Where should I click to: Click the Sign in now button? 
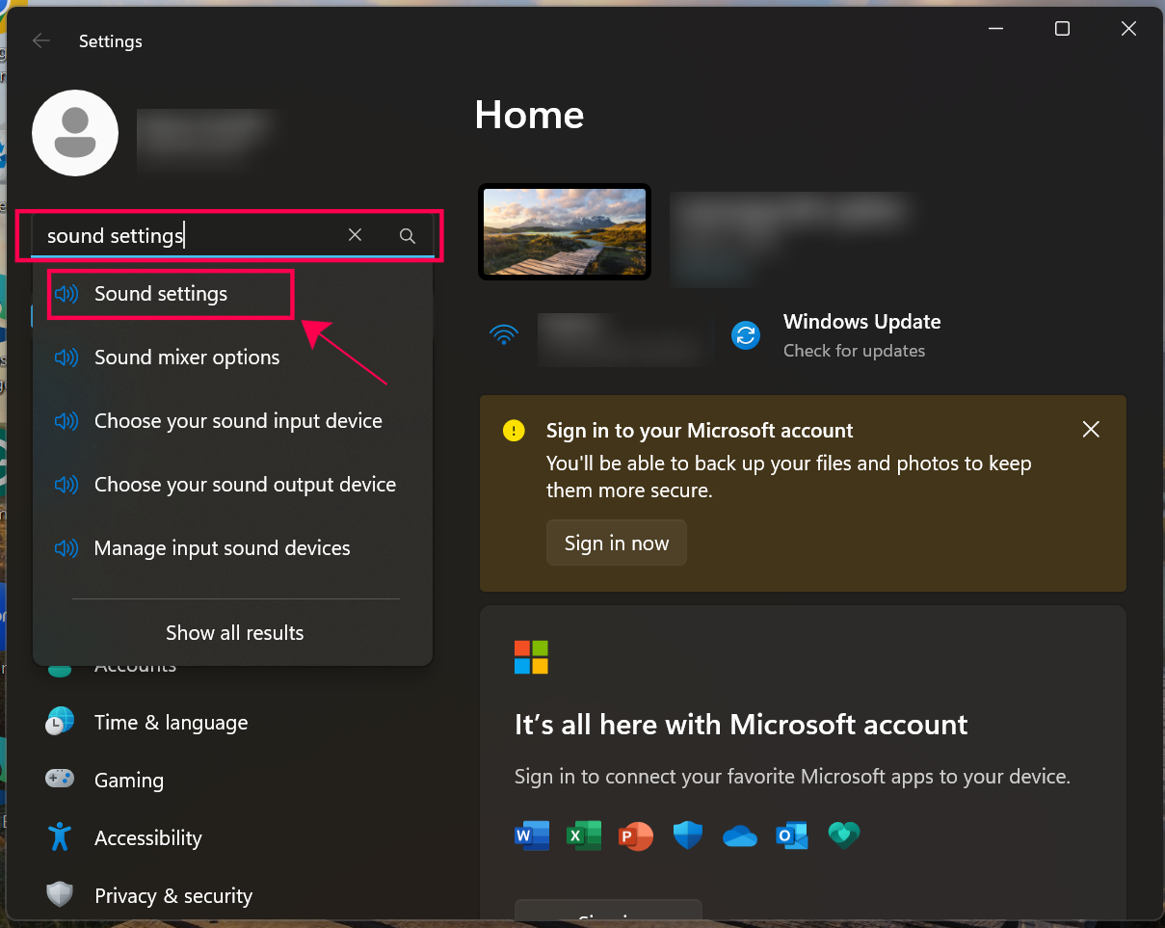pyautogui.click(x=617, y=543)
